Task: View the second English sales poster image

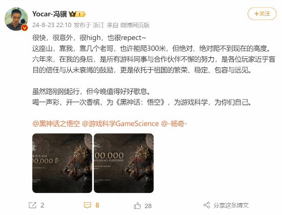Action: click(124, 163)
